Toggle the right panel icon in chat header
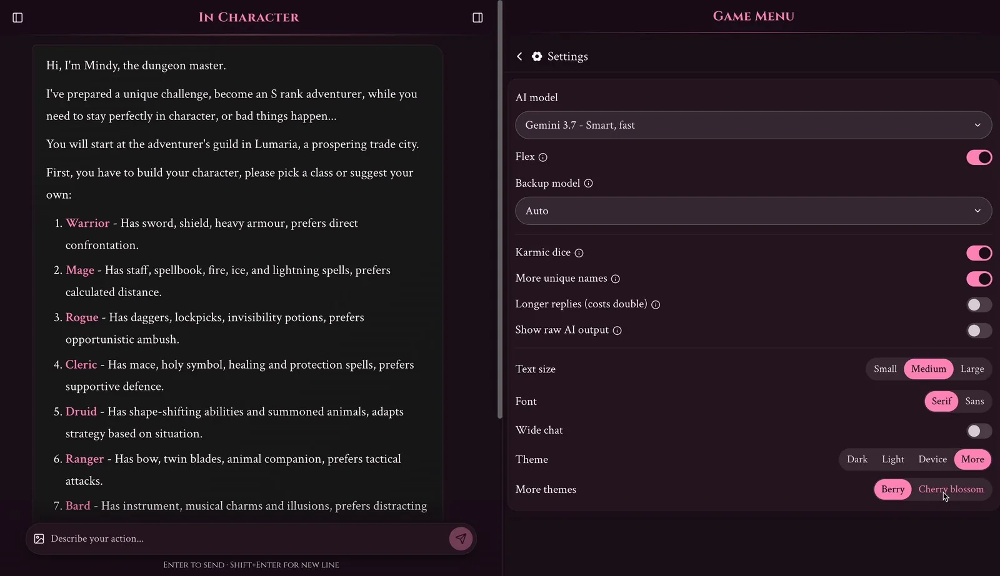This screenshot has width=1000, height=576. [x=477, y=17]
